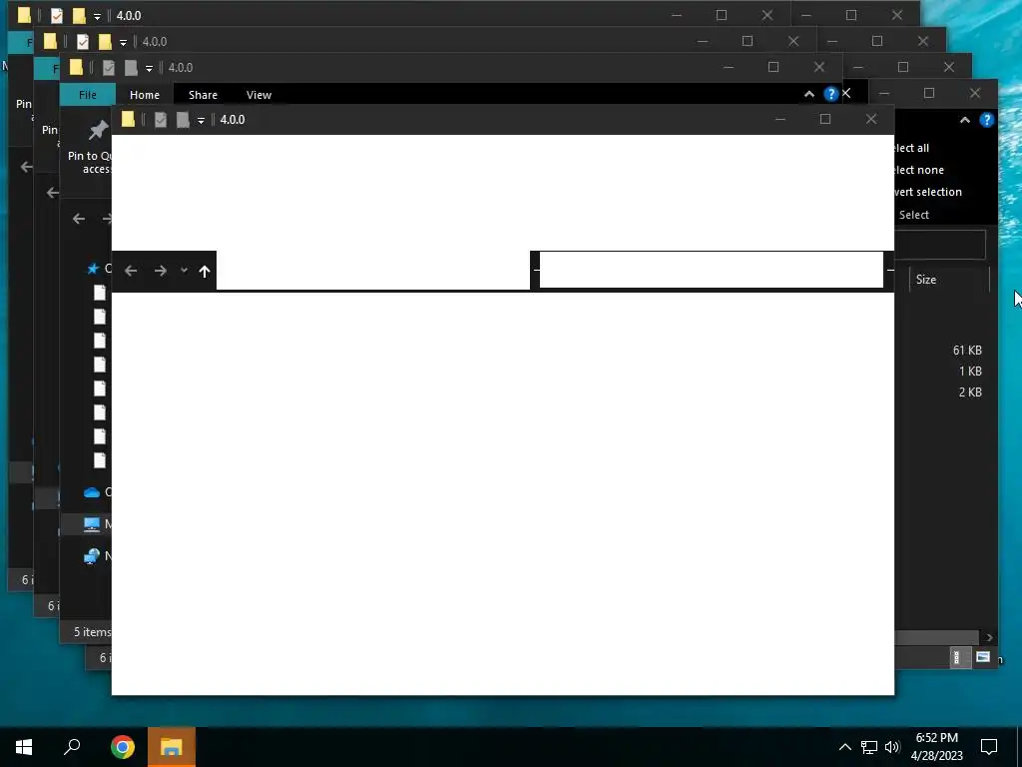
Task: Open Recent locations dropdown in frontmost window
Action: [x=185, y=271]
